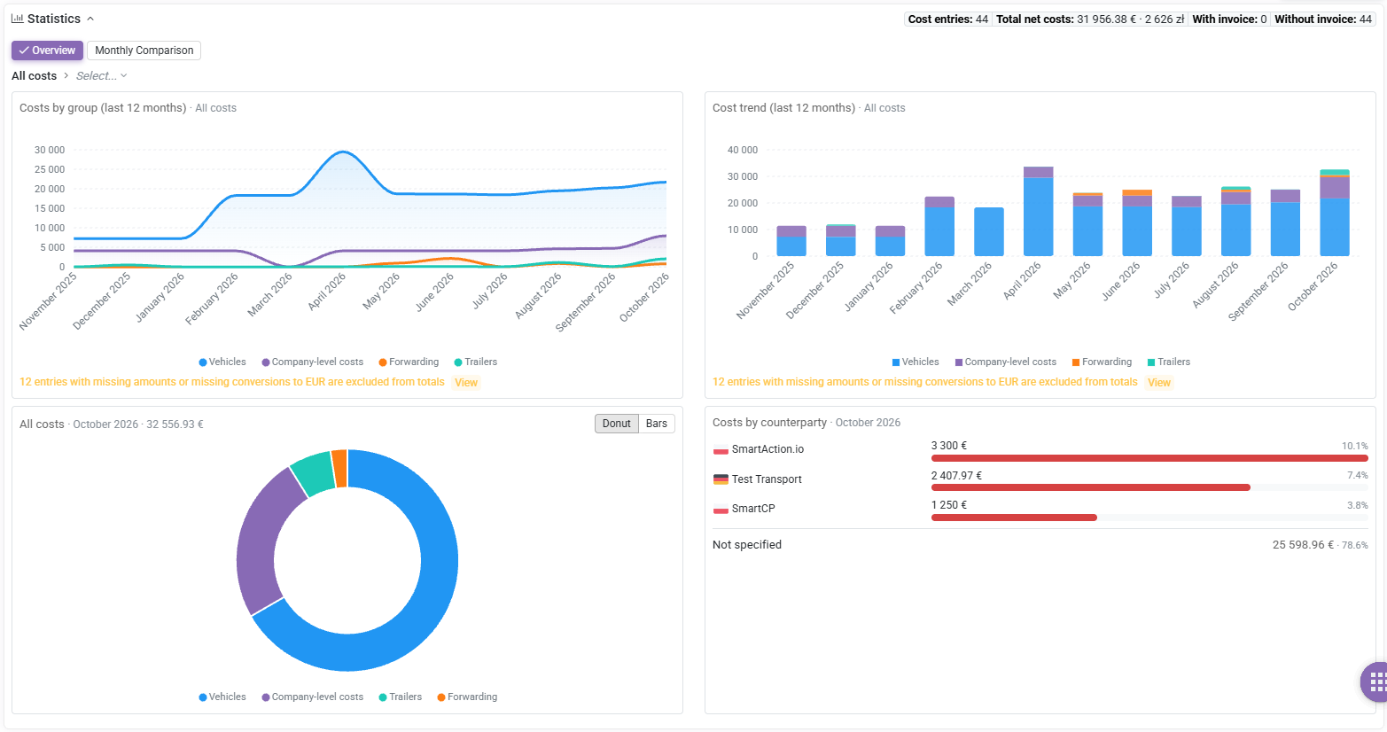Toggle Vehicles legend in Costs by group chart
The height and width of the screenshot is (732, 1387).
click(222, 362)
